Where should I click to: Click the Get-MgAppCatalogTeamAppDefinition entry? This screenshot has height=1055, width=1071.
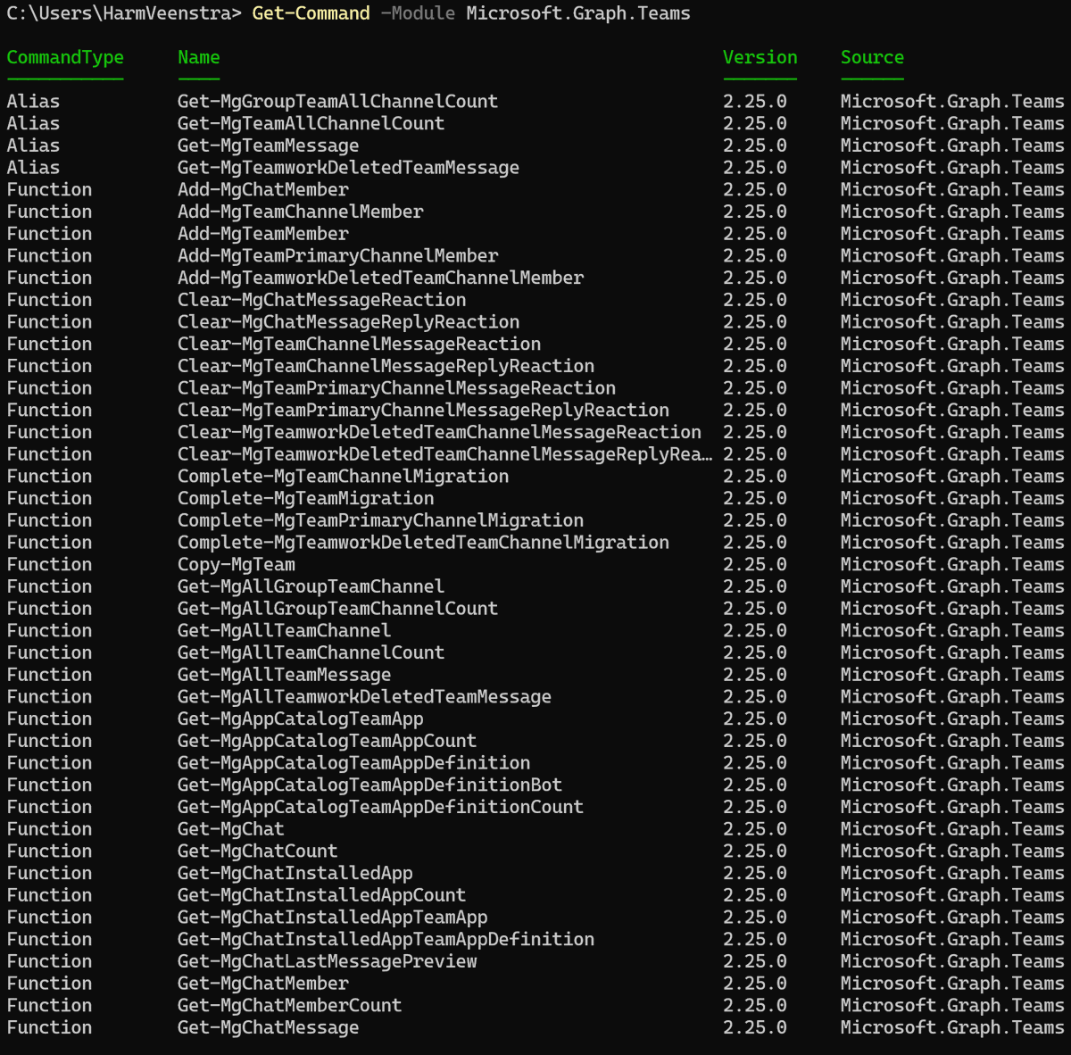354,763
